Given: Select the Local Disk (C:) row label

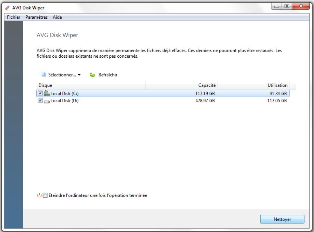Looking at the screenshot, I should tap(64, 94).
